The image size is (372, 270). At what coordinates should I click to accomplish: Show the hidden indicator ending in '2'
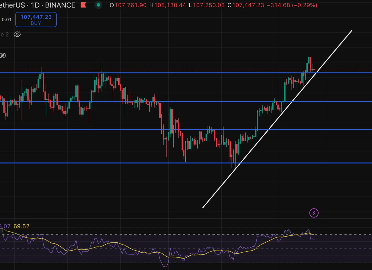(17, 34)
